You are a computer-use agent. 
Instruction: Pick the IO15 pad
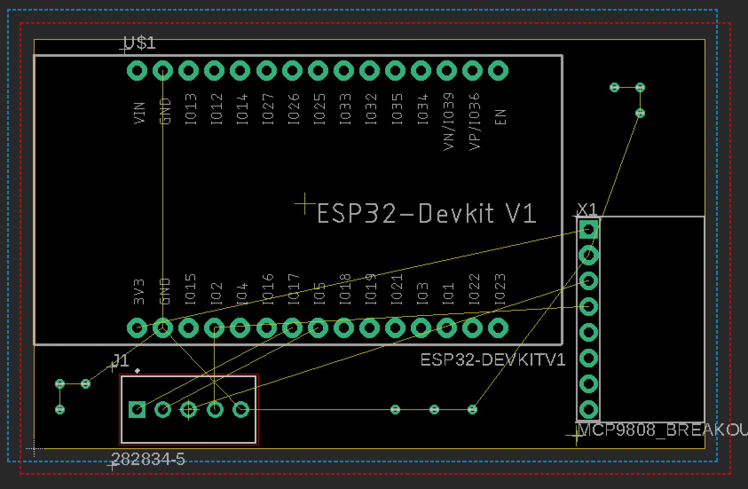coord(189,328)
